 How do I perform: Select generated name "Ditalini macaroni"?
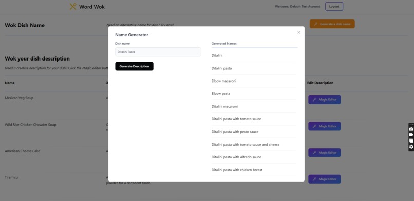[224, 107]
